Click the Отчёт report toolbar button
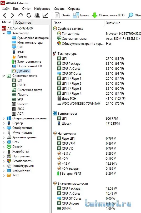This screenshot has height=213, width=141. pyautogui.click(x=63, y=15)
